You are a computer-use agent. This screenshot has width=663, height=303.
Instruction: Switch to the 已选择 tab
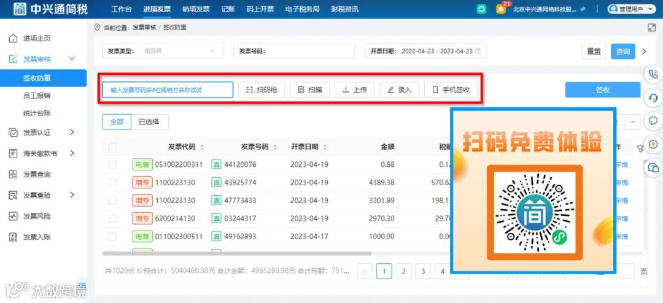coord(149,122)
